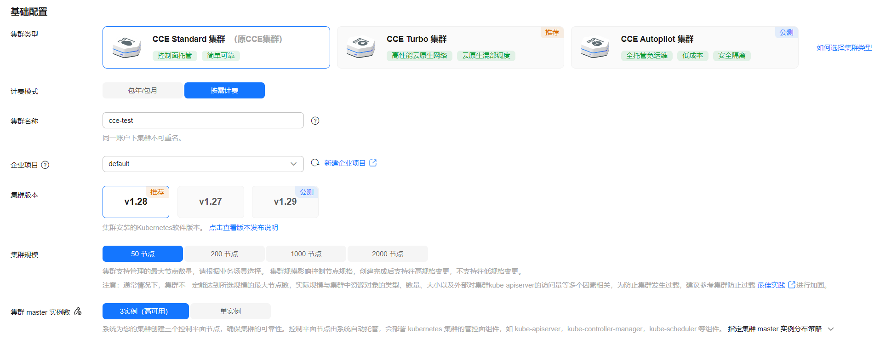880x340 pixels.
Task: Select 200 节点 cluster scale
Action: [x=224, y=254]
